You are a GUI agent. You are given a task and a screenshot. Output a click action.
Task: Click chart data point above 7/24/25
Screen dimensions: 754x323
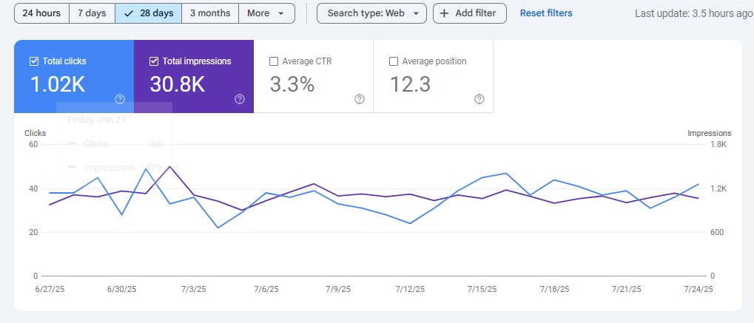698,184
